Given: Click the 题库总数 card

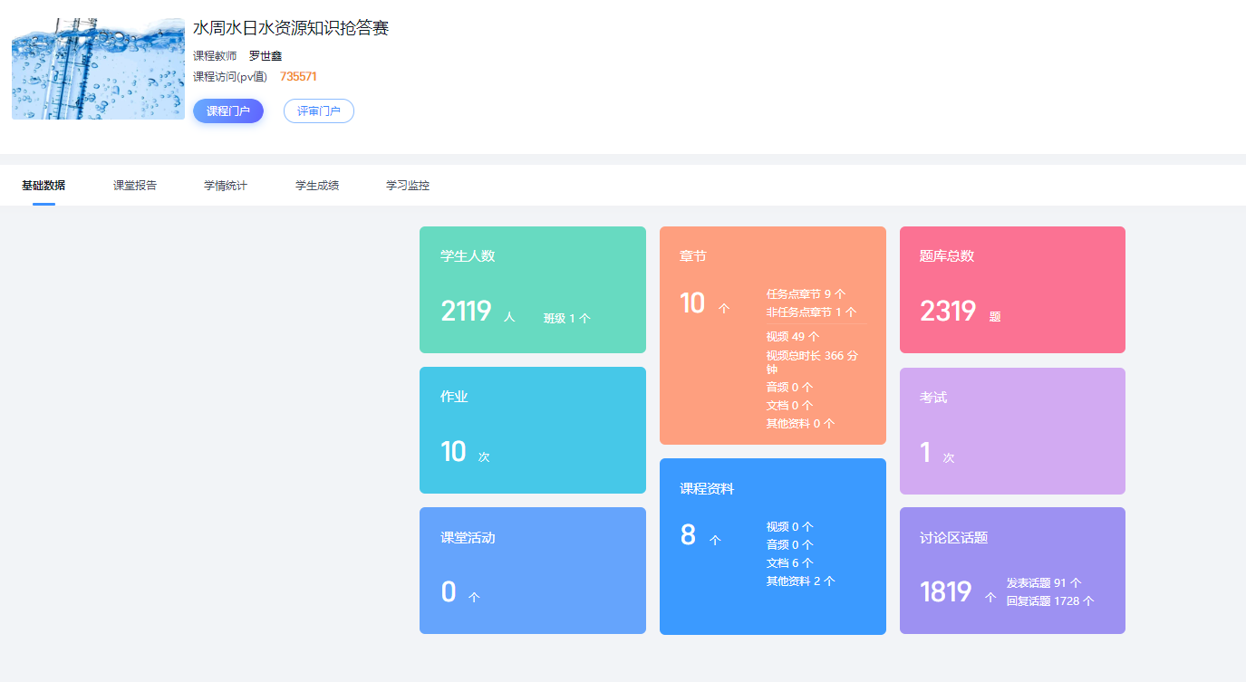Looking at the screenshot, I should (x=1012, y=290).
